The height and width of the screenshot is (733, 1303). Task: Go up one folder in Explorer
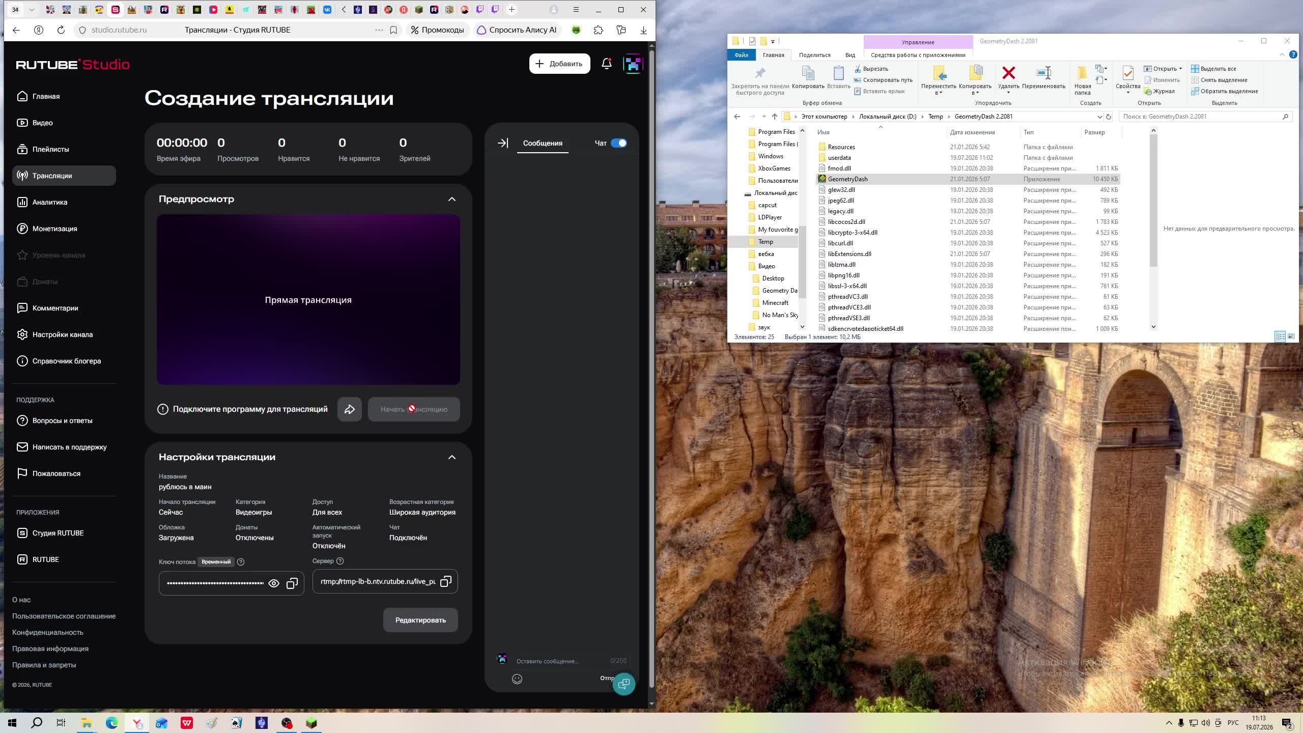pos(774,117)
